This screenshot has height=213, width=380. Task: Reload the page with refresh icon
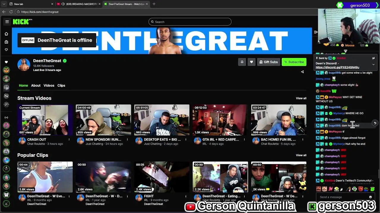[11, 12]
